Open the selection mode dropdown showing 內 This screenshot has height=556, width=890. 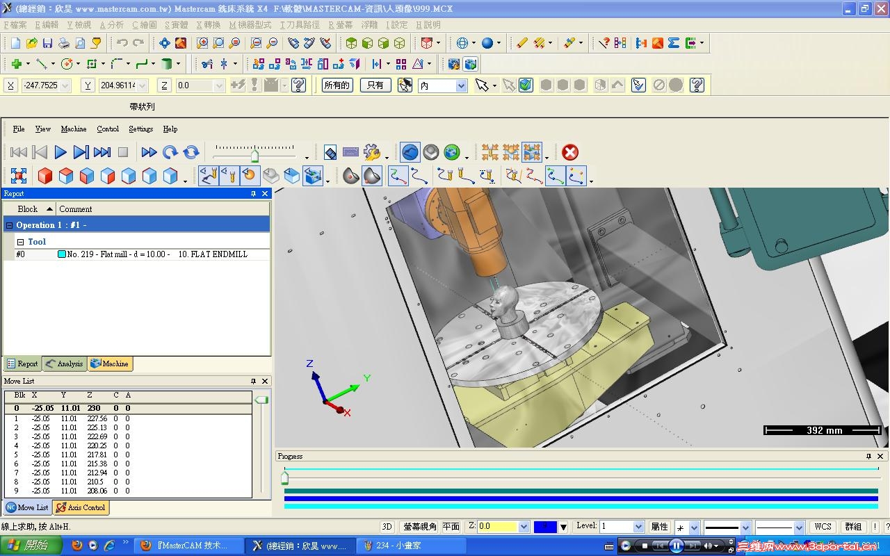point(461,85)
